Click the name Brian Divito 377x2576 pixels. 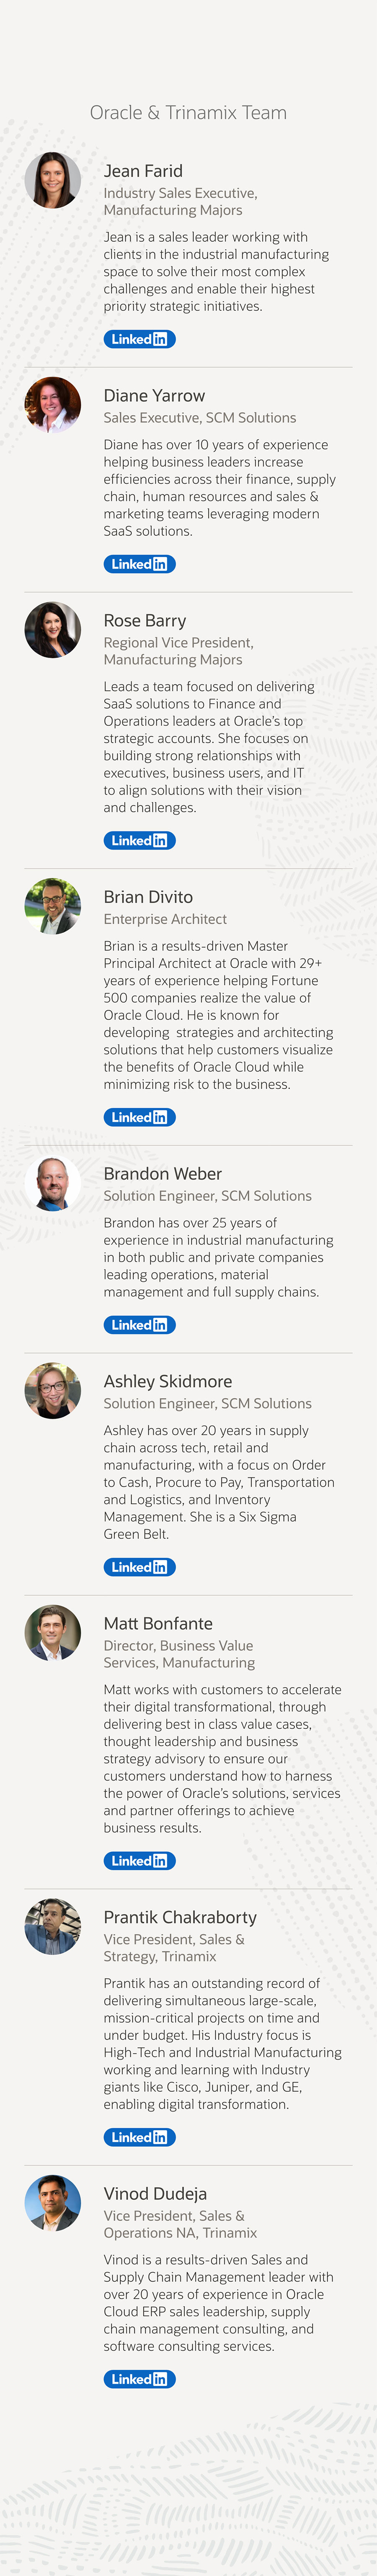coord(148,897)
